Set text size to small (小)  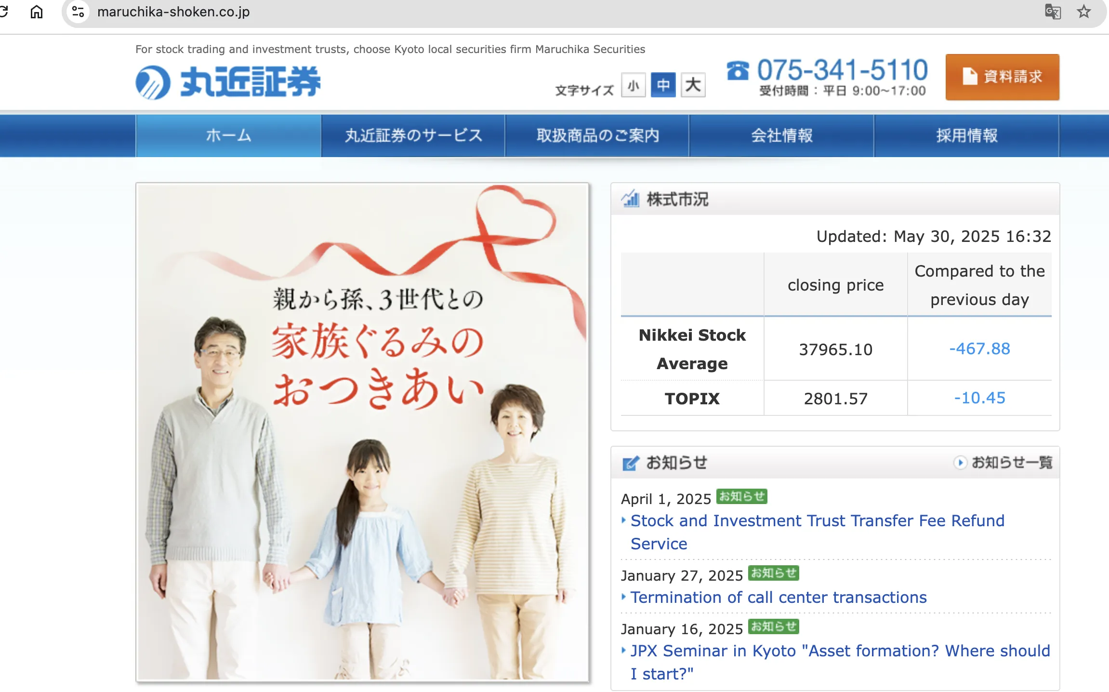point(633,85)
